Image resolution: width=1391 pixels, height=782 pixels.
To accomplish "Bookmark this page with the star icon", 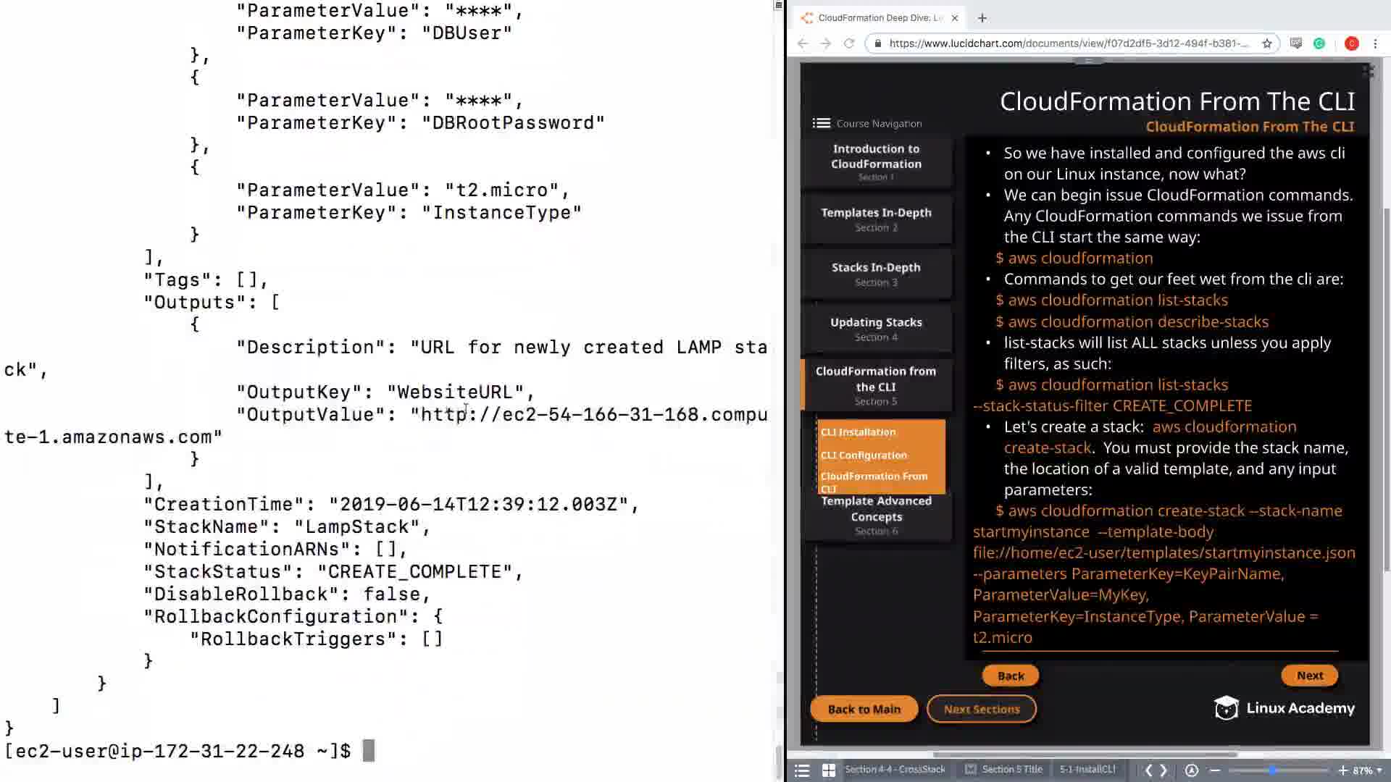I will tap(1267, 43).
